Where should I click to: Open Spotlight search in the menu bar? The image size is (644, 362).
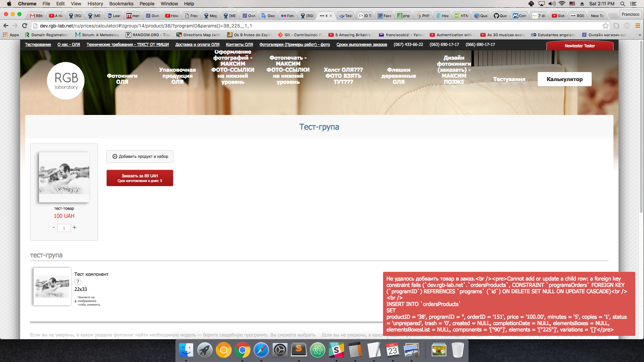pyautogui.click(x=623, y=4)
